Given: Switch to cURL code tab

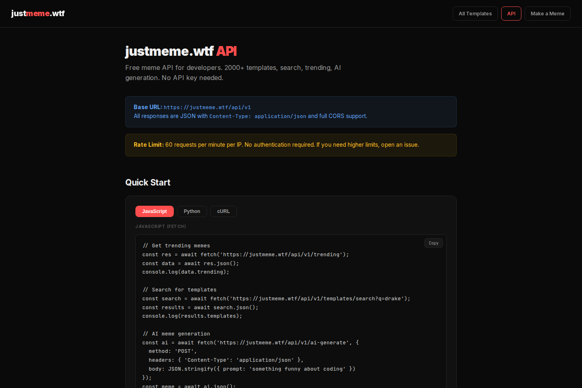Looking at the screenshot, I should [224, 211].
